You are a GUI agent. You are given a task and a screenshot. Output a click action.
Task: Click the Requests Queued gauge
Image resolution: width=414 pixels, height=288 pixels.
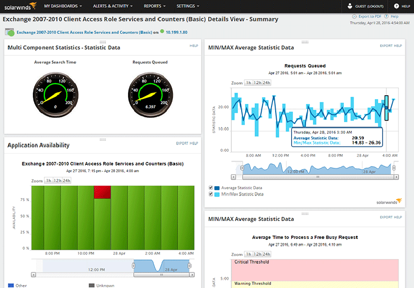(x=151, y=95)
